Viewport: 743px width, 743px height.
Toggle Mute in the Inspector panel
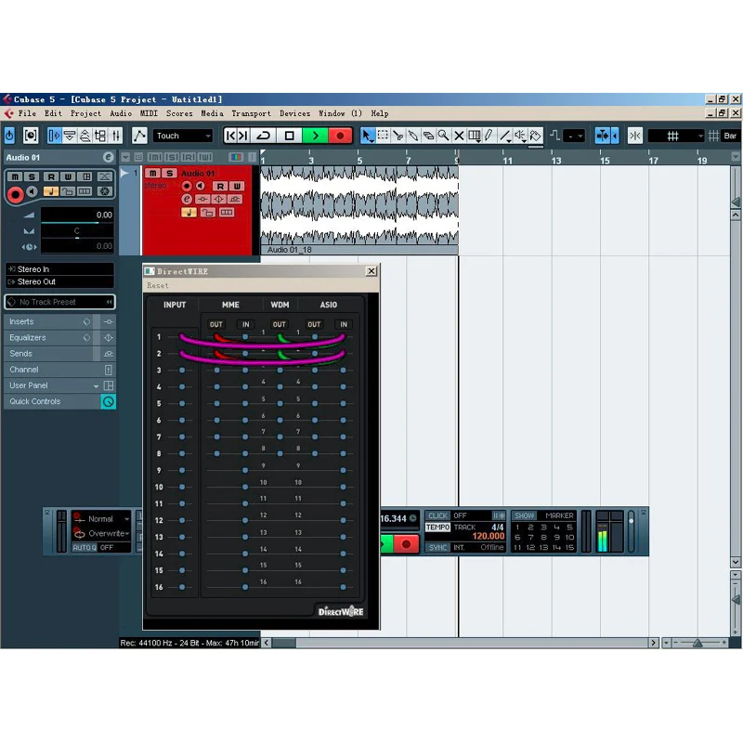15,176
